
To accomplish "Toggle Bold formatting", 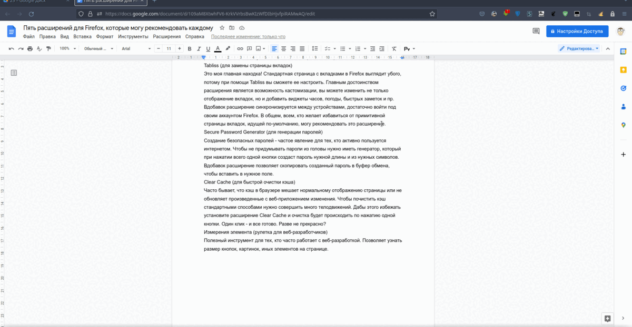I will (x=190, y=48).
